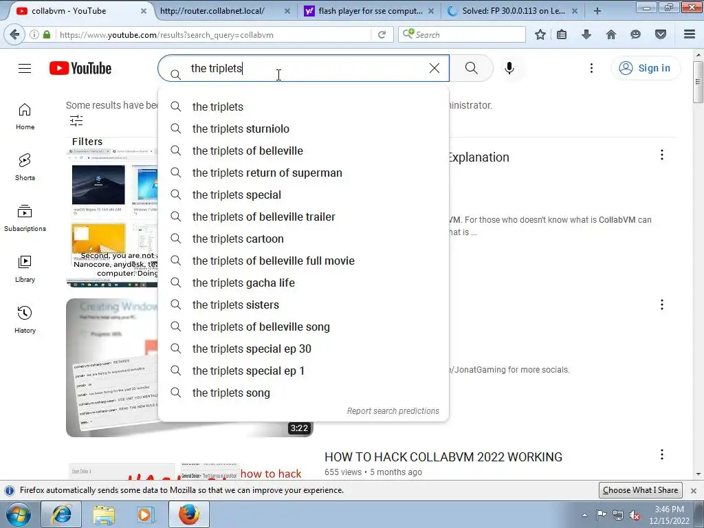704x528 pixels.
Task: Select suggestion "the triplets of belleville full movie"
Action: point(303,261)
